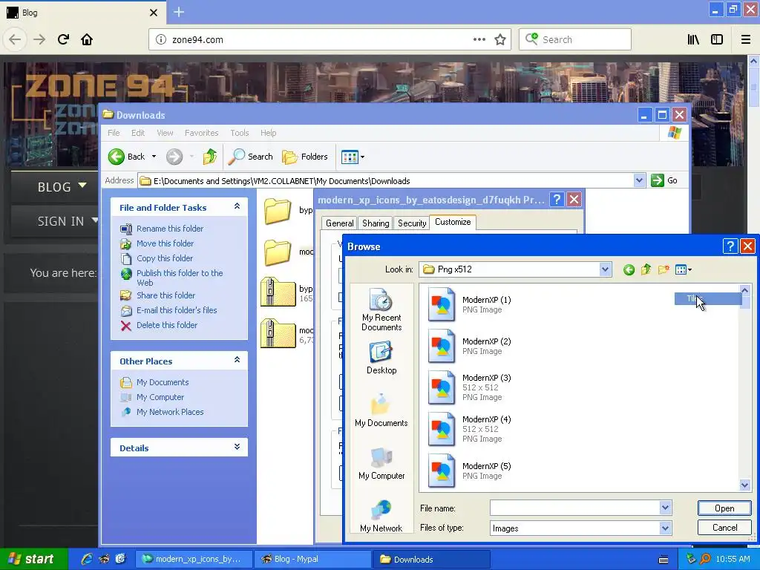Collapse the File and Folder Tasks panel

[237, 206]
